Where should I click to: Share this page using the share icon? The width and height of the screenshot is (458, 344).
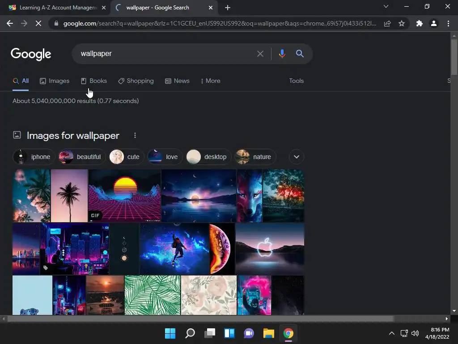[387, 23]
